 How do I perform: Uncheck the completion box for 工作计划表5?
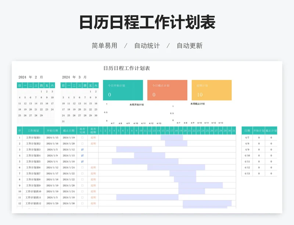pyautogui.click(x=82, y=162)
